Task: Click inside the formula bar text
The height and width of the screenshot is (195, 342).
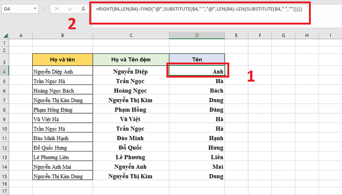Action: [199, 9]
